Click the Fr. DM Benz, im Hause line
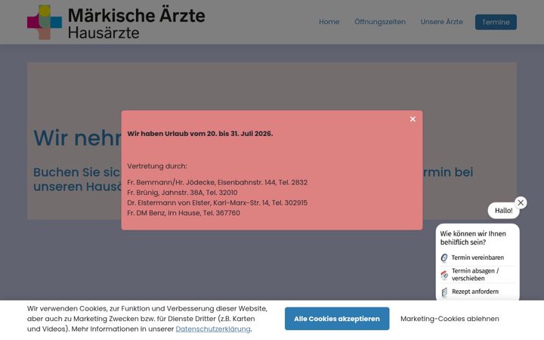Viewport: 544px width, 340px height. click(184, 212)
